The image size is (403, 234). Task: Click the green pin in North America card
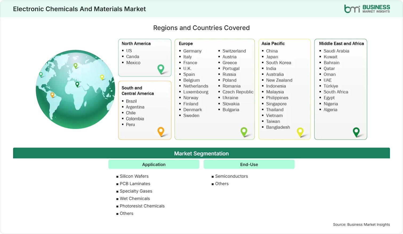click(x=161, y=69)
